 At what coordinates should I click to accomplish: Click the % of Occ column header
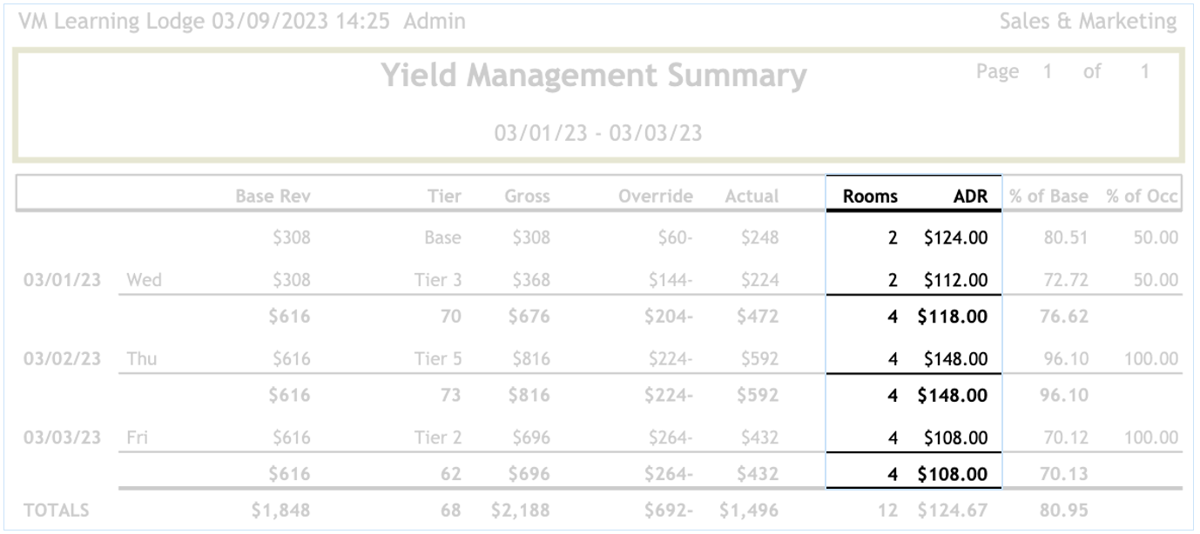(1142, 197)
